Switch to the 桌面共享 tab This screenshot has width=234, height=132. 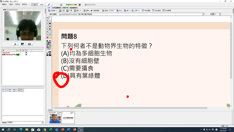click(65, 8)
